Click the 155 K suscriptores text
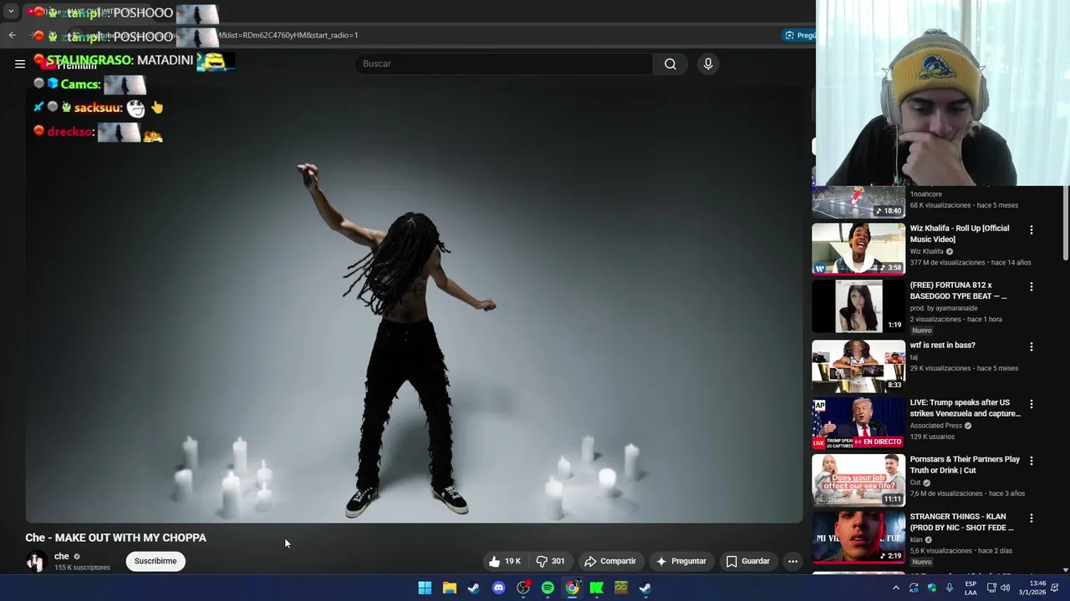1070x601 pixels. [82, 568]
